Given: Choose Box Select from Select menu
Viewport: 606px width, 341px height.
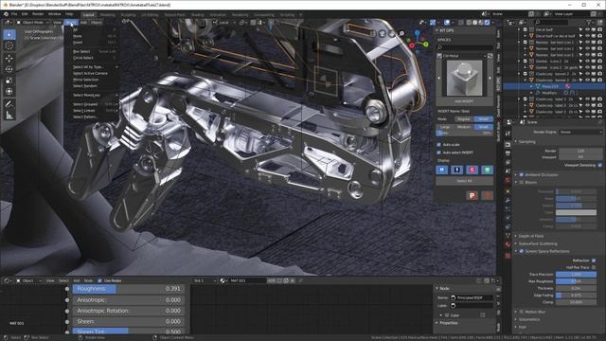Looking at the screenshot, I should (81, 51).
